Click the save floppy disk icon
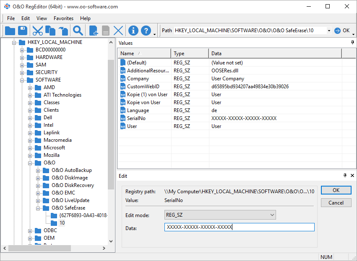357x261 pixels. coord(23,31)
